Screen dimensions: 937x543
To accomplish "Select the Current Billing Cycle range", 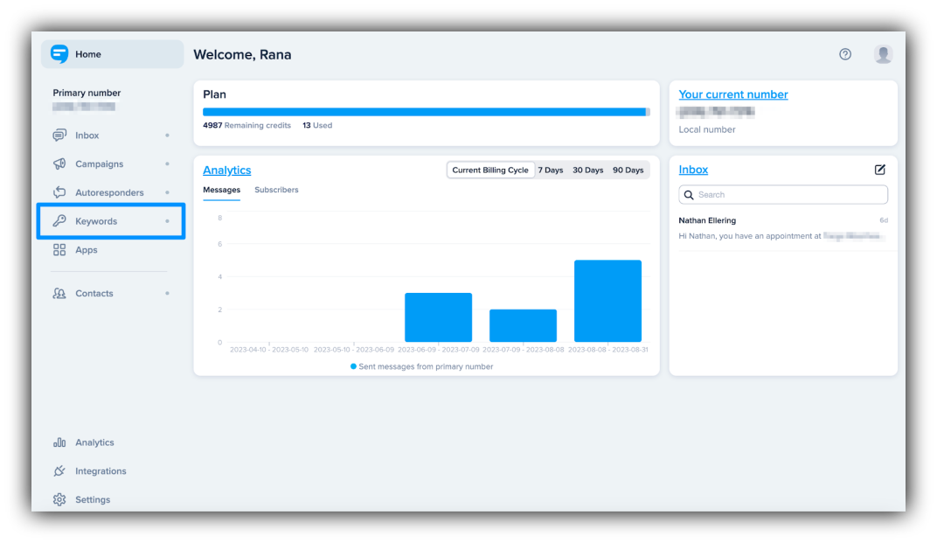I will click(490, 171).
